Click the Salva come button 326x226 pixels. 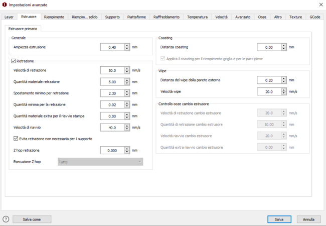(32, 219)
